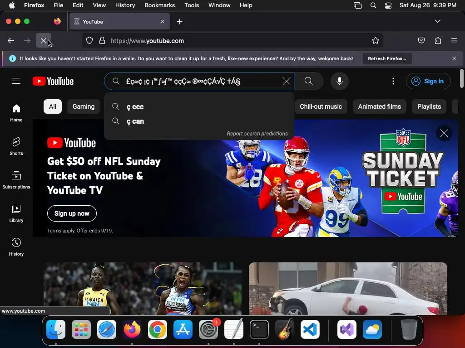Viewport: 465px width, 348px height.
Task: Open the View menu
Action: [x=99, y=5]
